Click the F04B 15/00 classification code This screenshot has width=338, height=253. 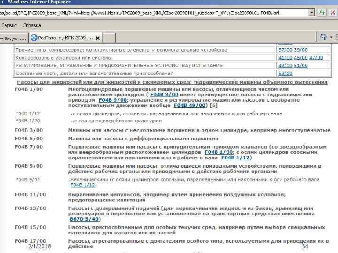pyautogui.click(x=31, y=227)
